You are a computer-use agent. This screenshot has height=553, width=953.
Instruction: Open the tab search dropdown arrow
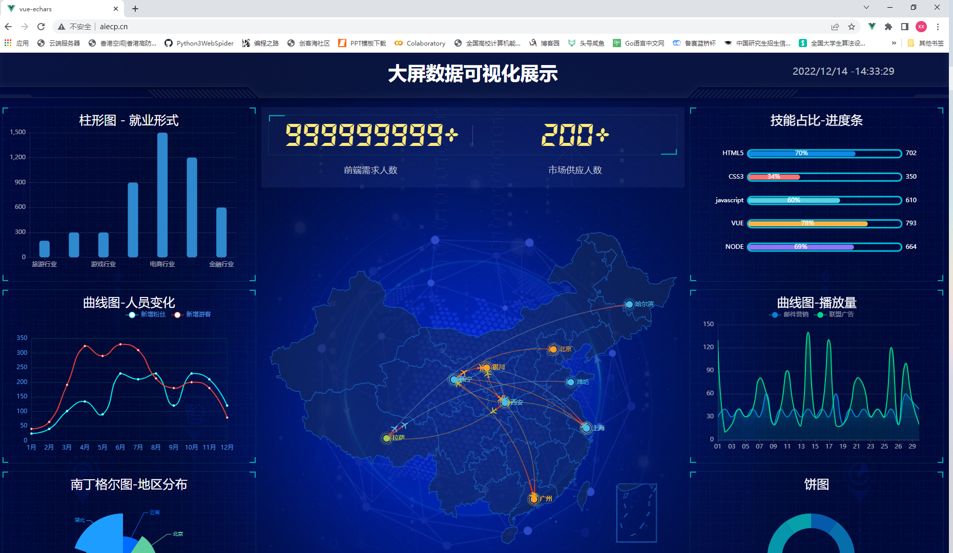866,7
